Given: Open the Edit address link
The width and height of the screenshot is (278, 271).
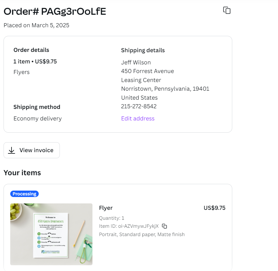Looking at the screenshot, I should tap(138, 119).
